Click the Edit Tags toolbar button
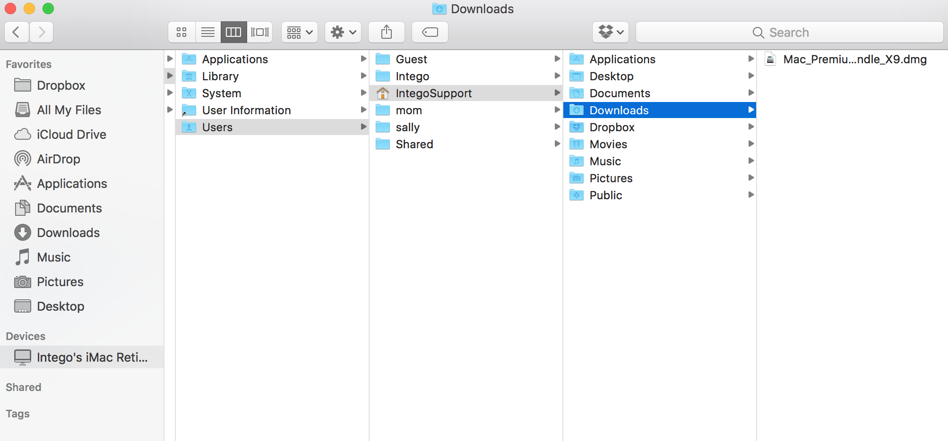This screenshot has height=441, width=948. [430, 32]
